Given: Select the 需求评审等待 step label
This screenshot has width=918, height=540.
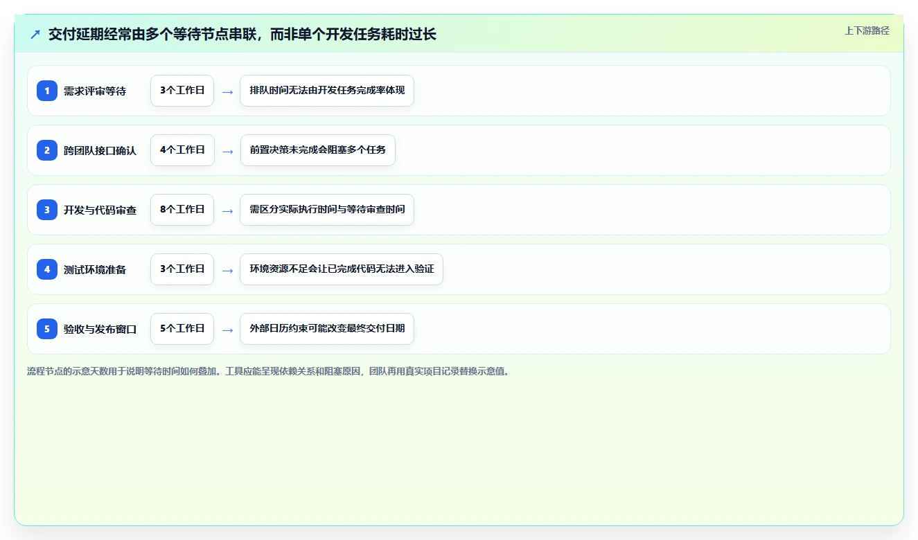Looking at the screenshot, I should point(95,91).
